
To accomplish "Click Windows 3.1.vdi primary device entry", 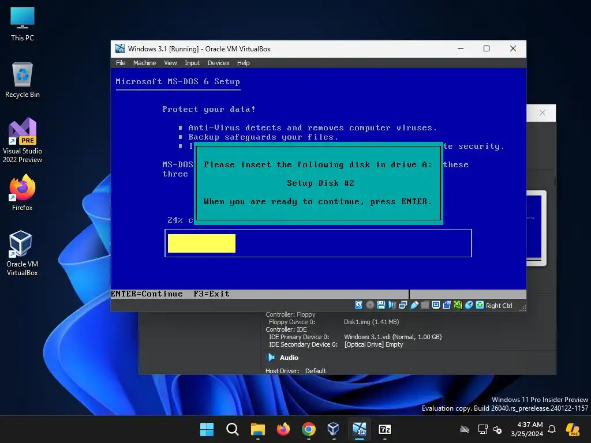I will coord(392,337).
